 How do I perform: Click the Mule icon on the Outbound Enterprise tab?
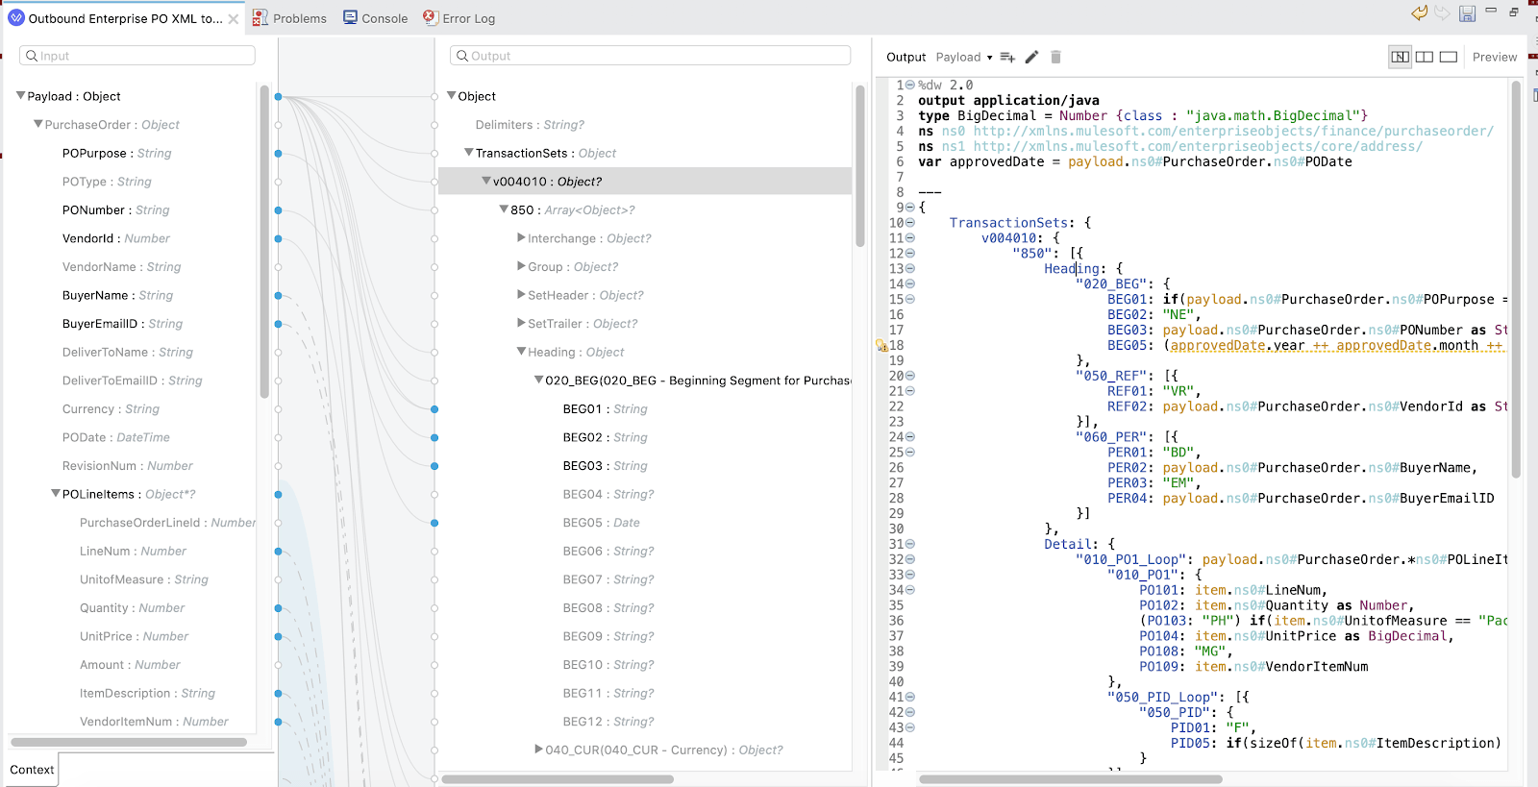tap(16, 17)
